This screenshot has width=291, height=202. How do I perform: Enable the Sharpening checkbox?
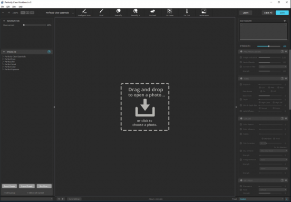[x=241, y=186]
